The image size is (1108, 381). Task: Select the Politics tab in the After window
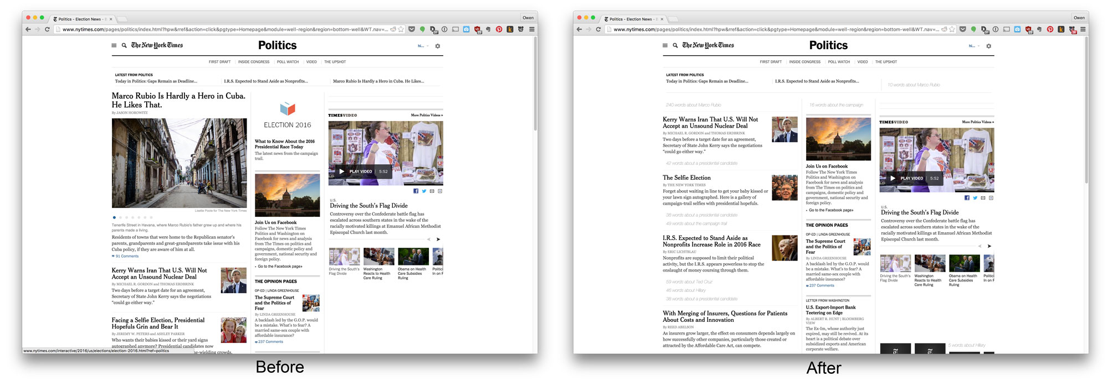coord(633,19)
